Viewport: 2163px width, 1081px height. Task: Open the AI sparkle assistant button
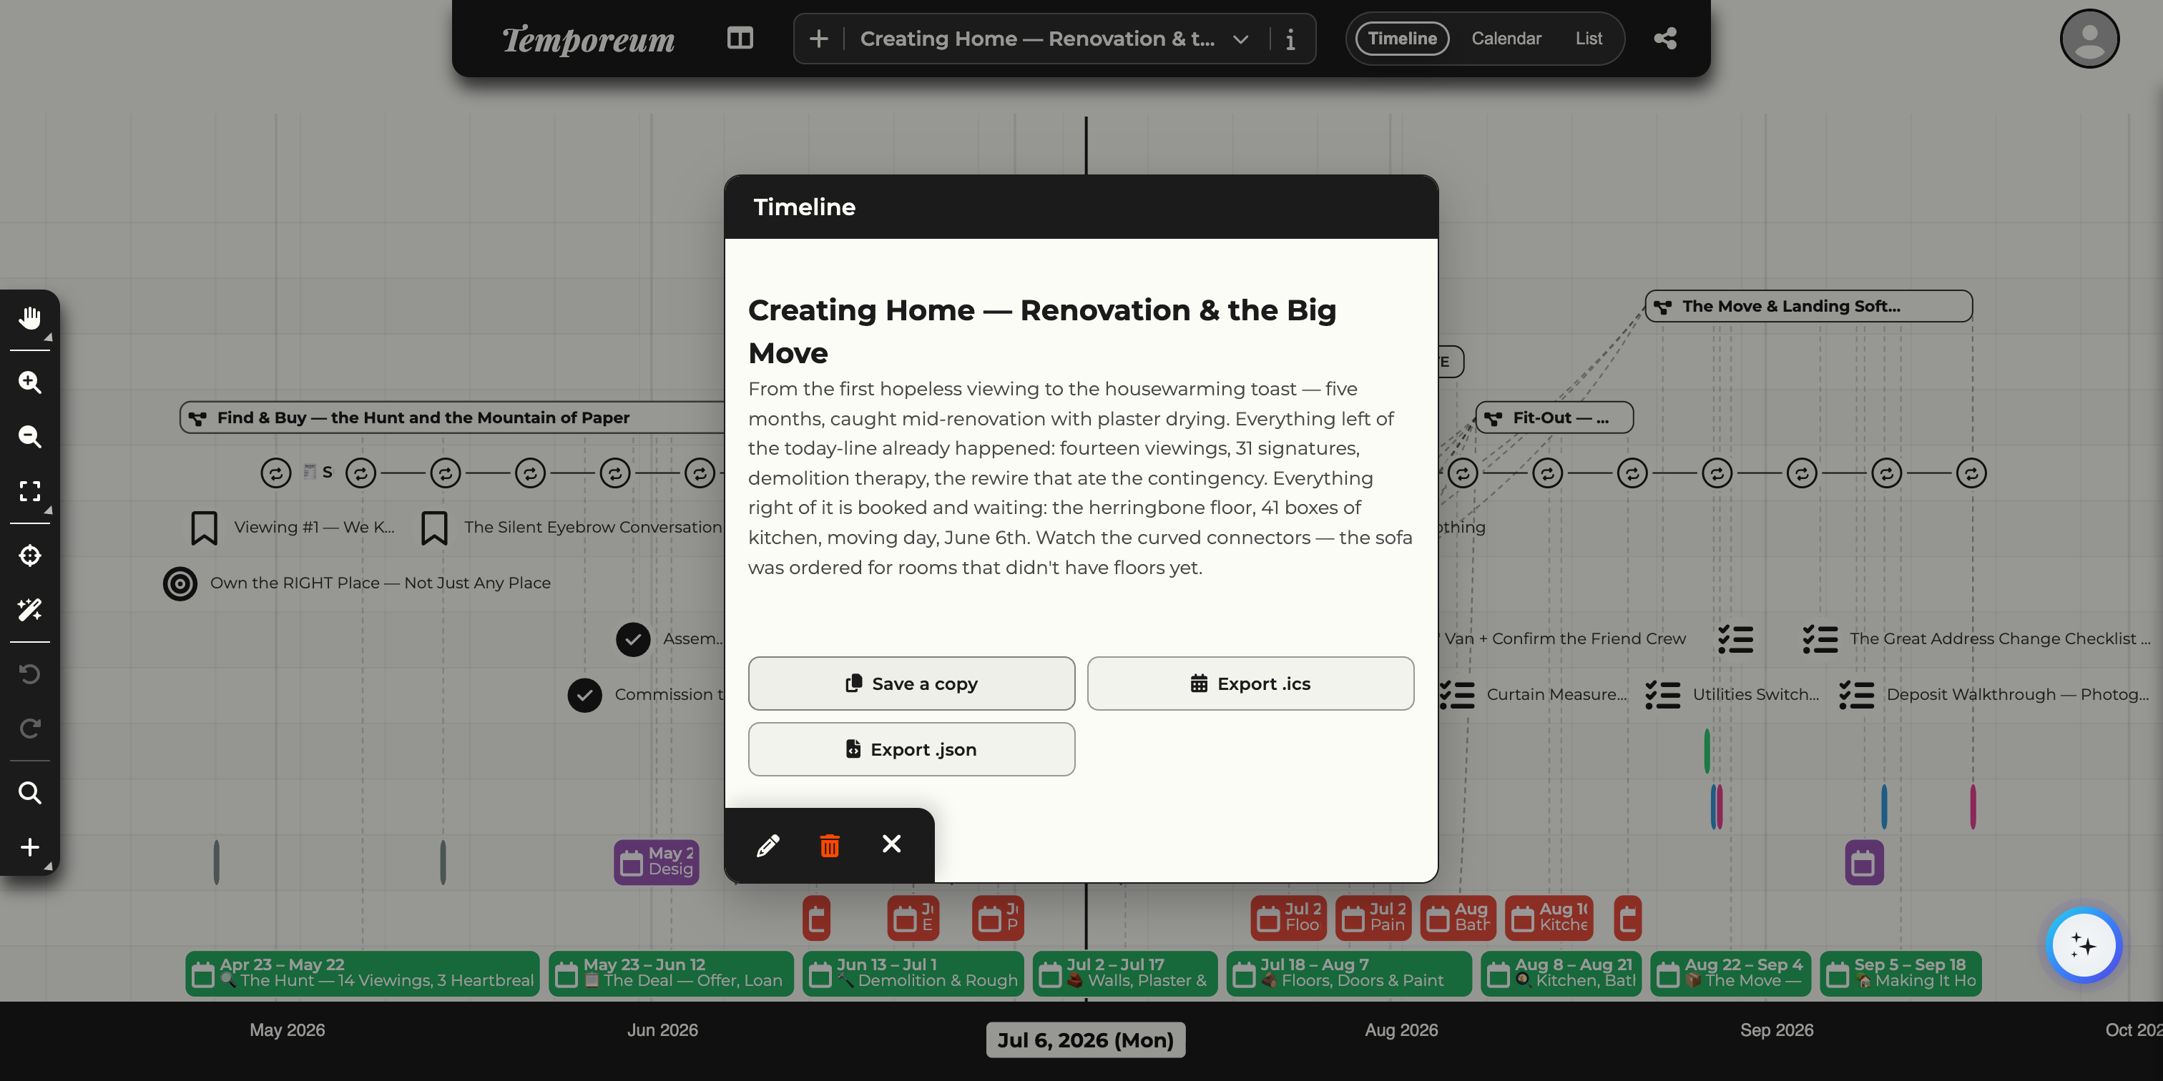(2083, 945)
